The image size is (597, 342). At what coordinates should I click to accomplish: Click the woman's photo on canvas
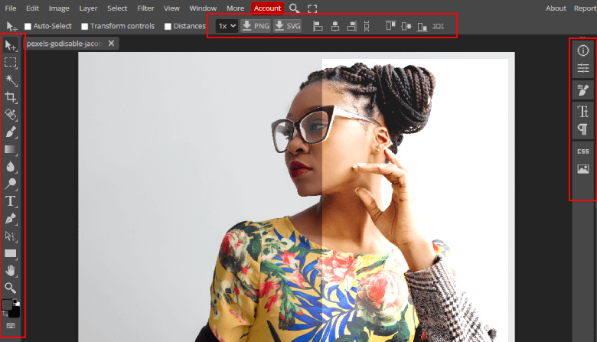tap(296, 197)
